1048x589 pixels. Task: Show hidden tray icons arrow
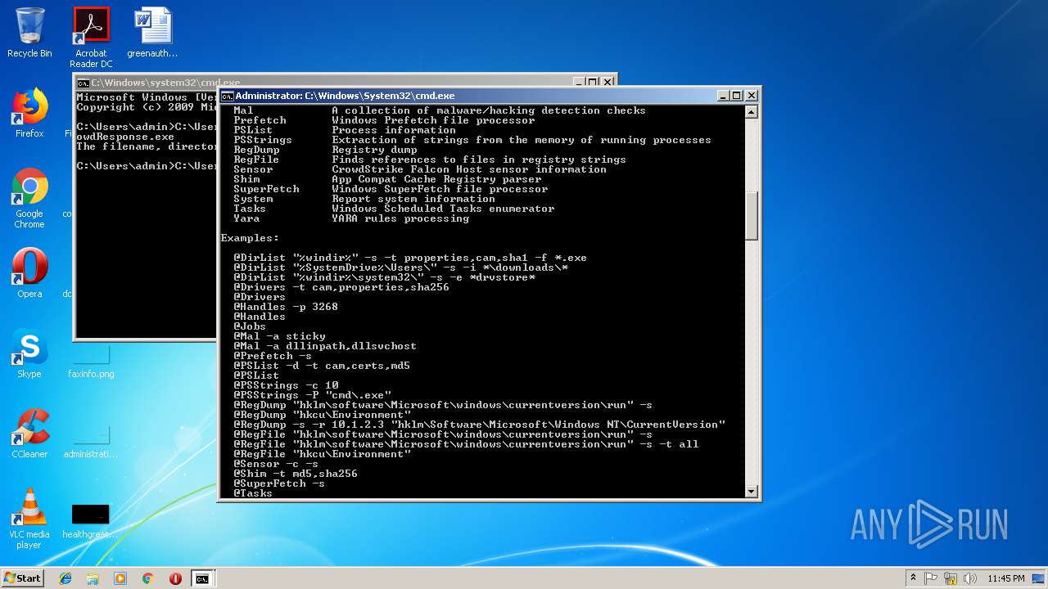click(x=913, y=578)
